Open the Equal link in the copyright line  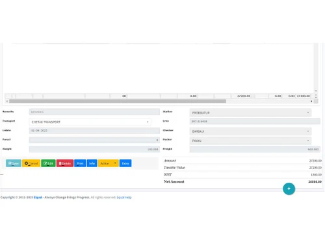[x=38, y=198]
